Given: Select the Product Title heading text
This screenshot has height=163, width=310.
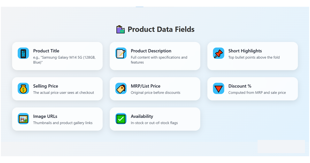Looking at the screenshot, I should pos(46,51).
